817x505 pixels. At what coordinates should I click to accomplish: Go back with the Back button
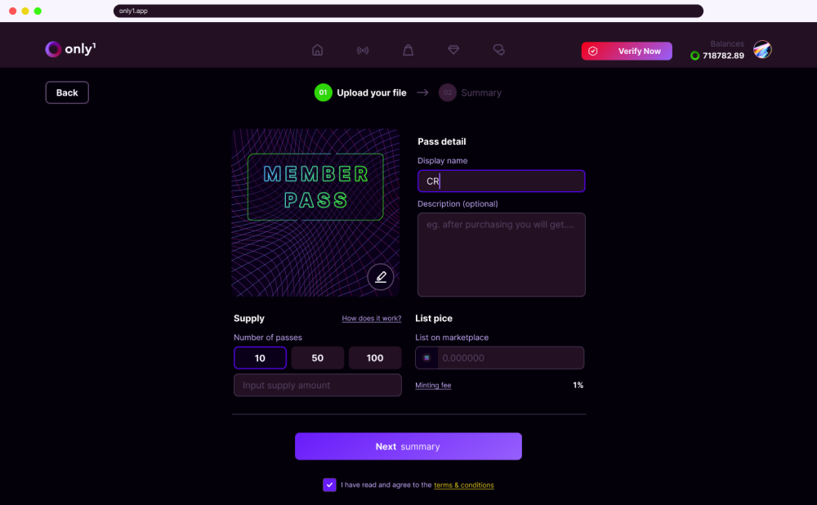[67, 93]
